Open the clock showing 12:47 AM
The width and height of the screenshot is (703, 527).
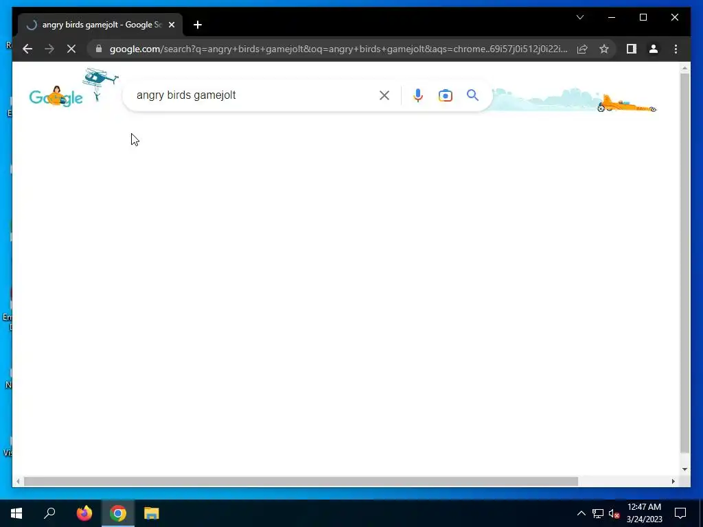(644, 513)
